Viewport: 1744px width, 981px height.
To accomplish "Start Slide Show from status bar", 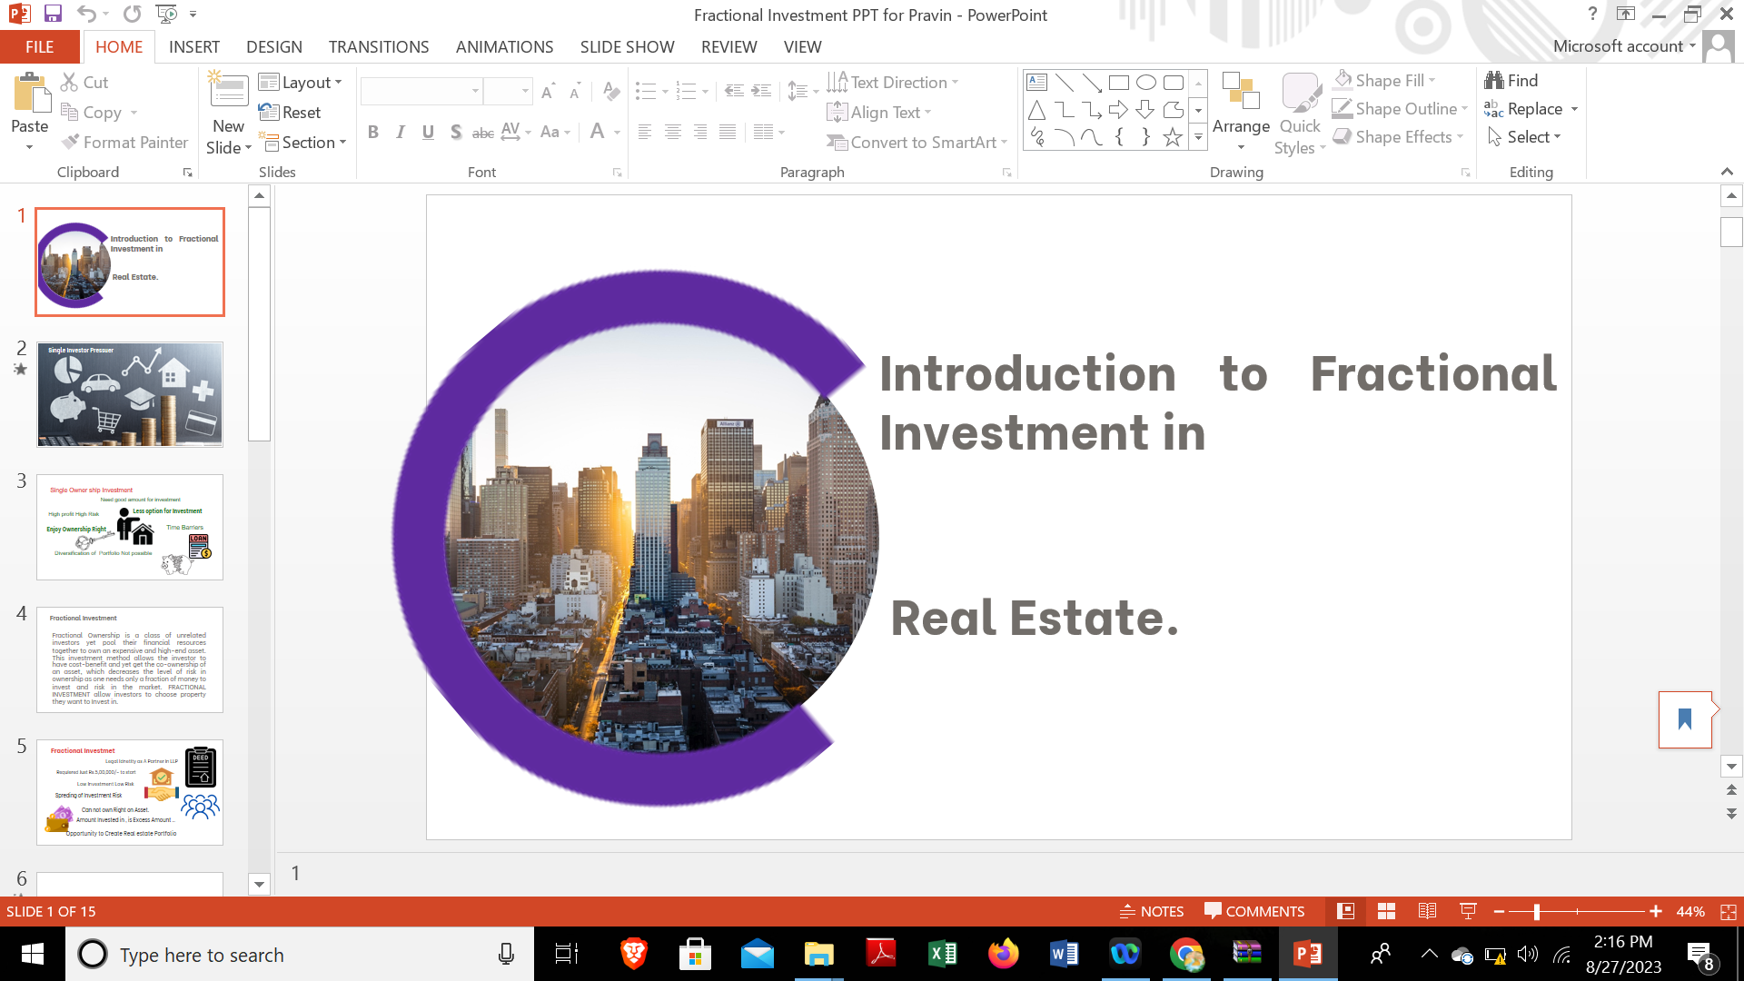I will point(1468,911).
